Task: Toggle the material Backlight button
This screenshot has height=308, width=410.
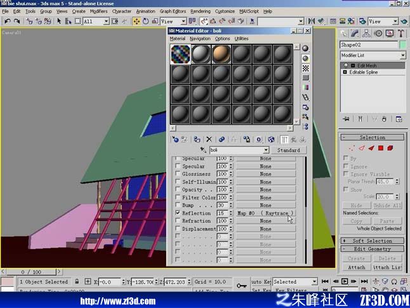Action: click(x=305, y=58)
